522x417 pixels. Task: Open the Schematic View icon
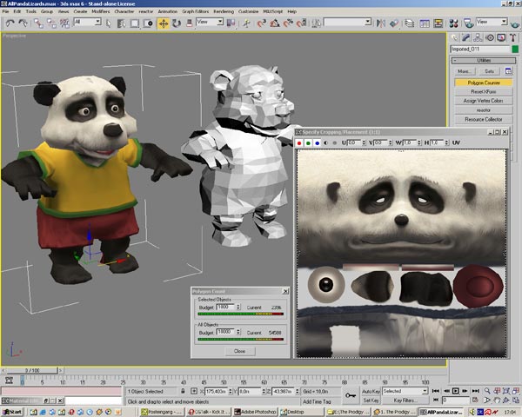click(x=438, y=23)
